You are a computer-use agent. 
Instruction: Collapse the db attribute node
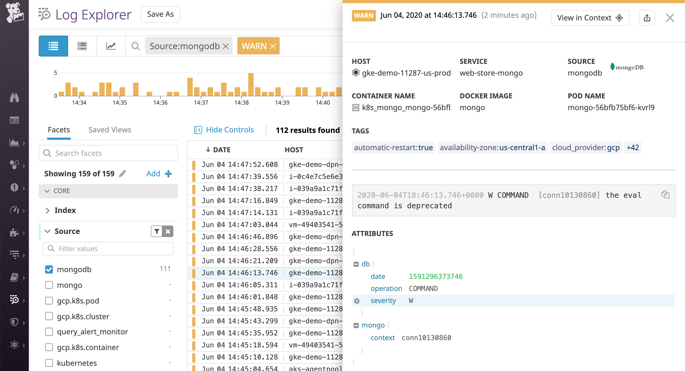coord(356,264)
